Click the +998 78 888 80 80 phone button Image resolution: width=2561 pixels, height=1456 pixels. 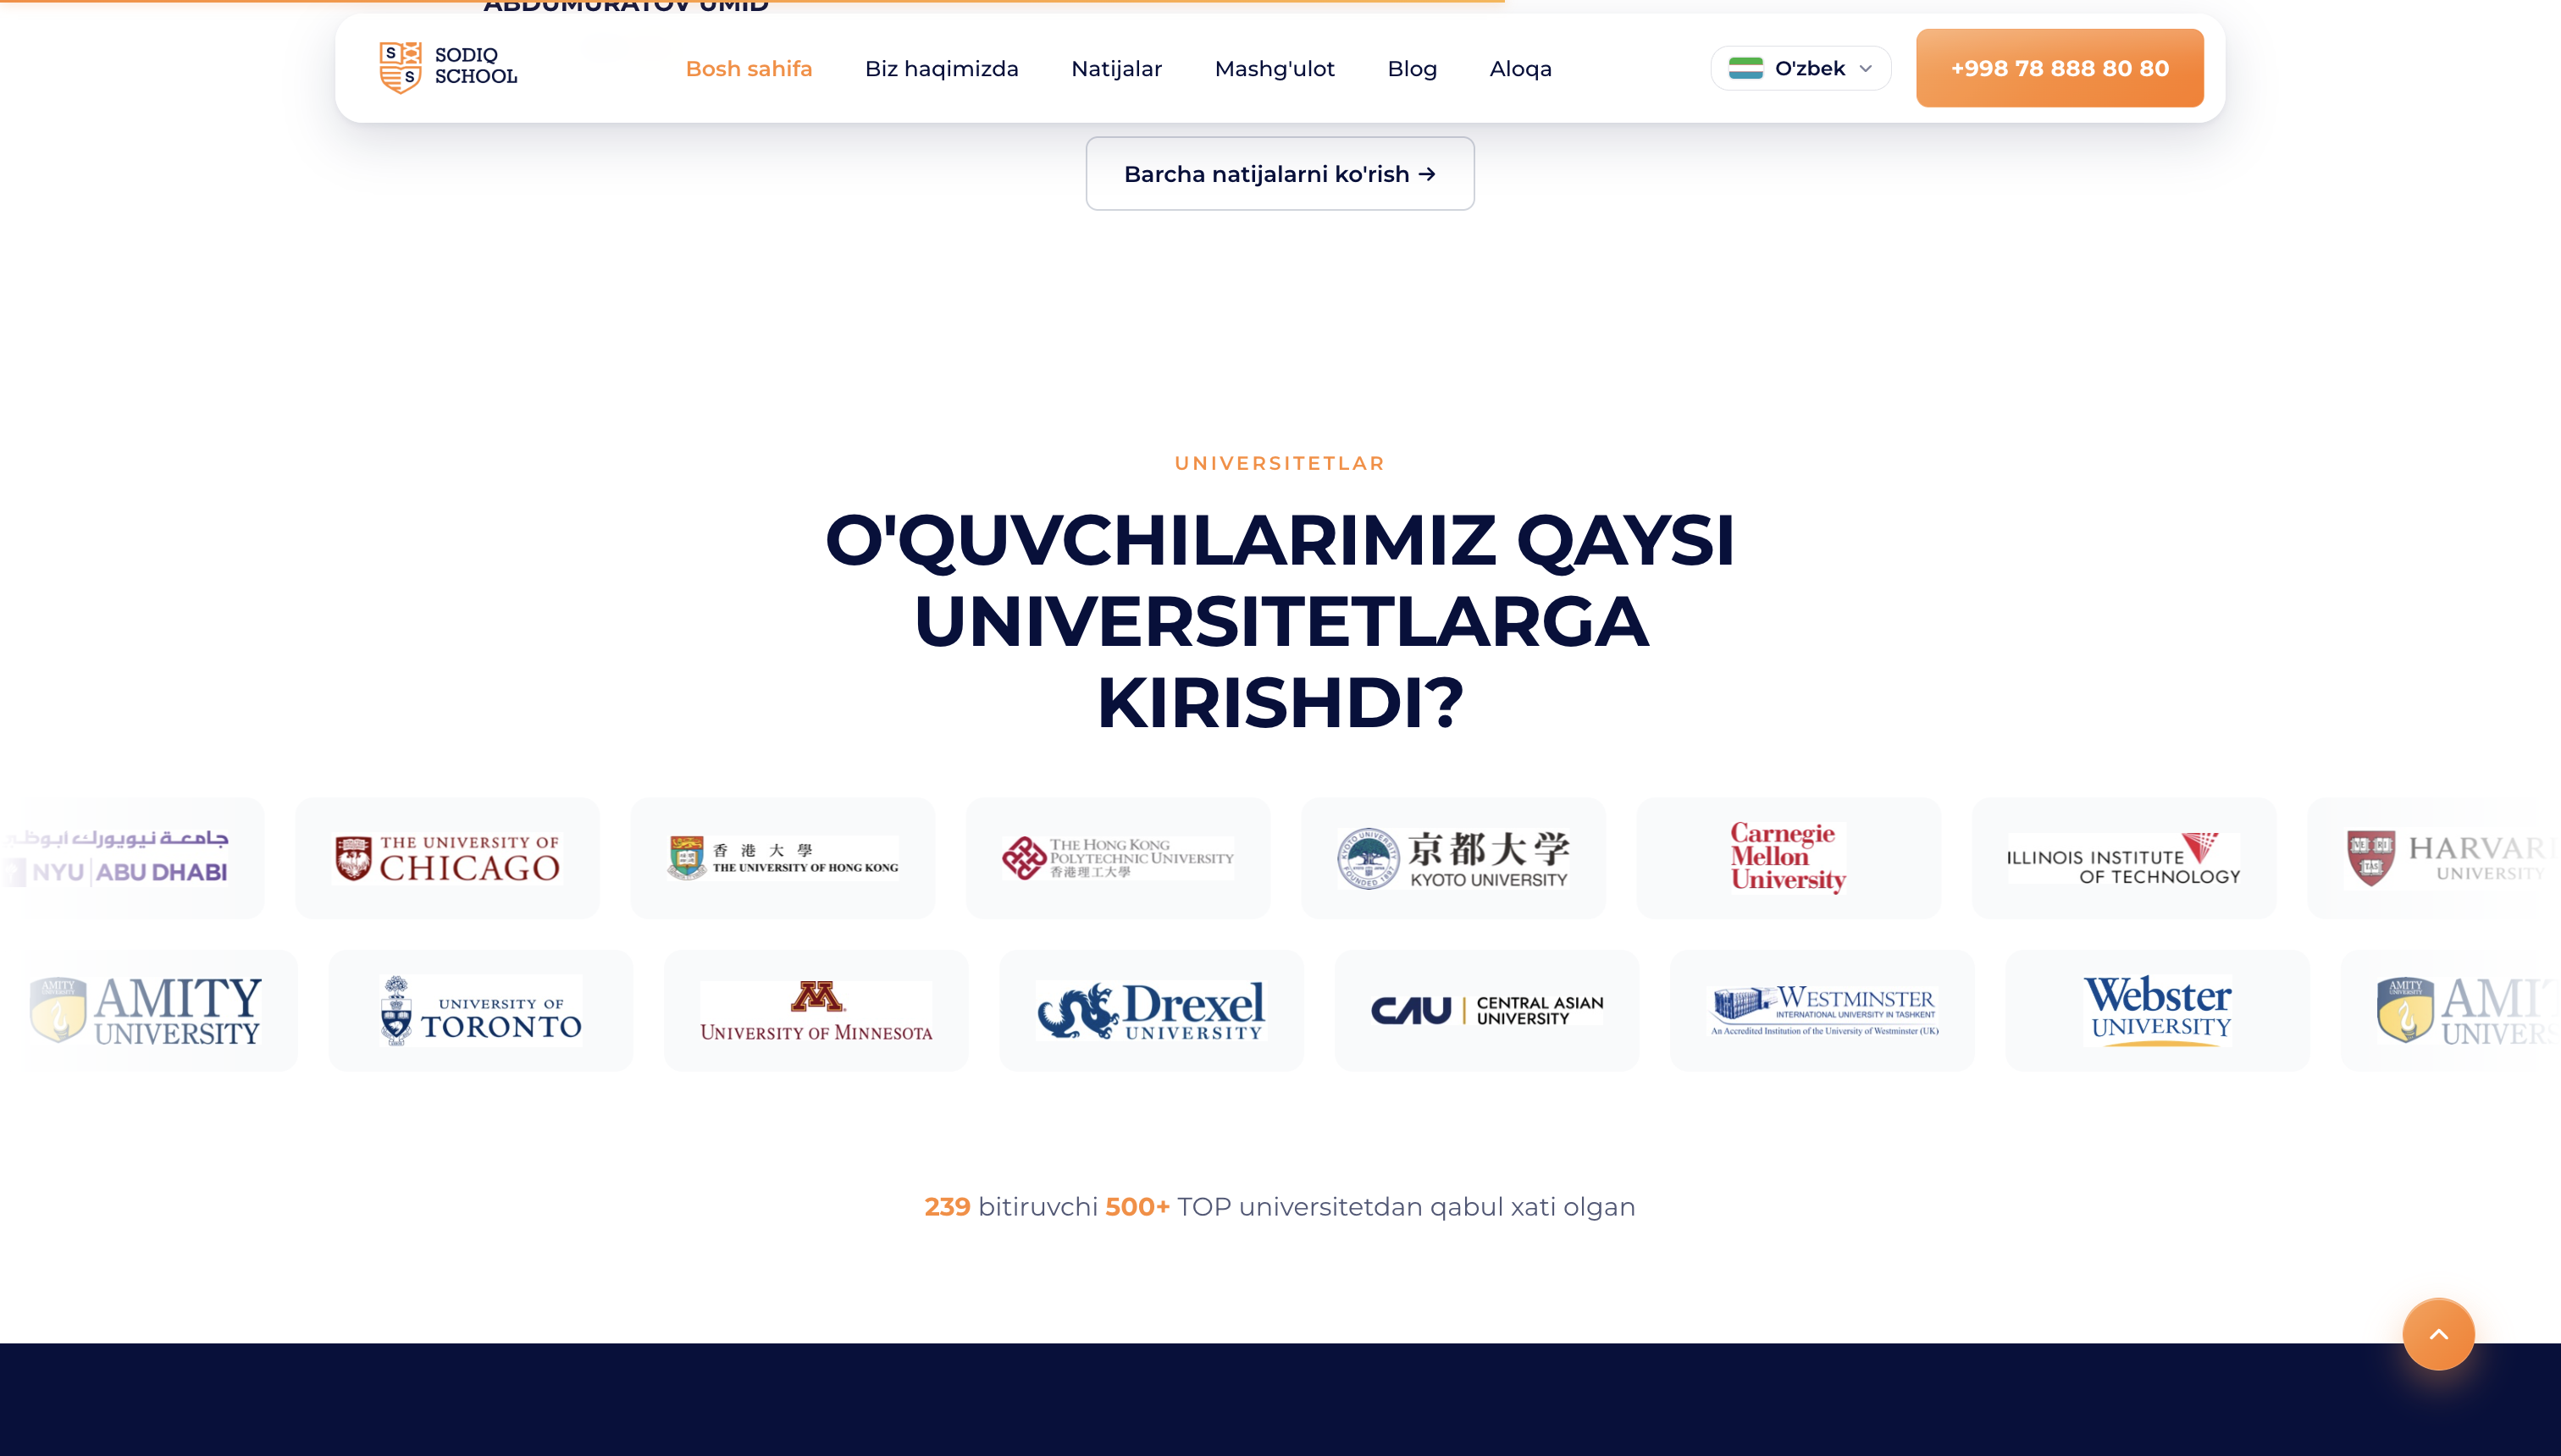click(x=2060, y=68)
